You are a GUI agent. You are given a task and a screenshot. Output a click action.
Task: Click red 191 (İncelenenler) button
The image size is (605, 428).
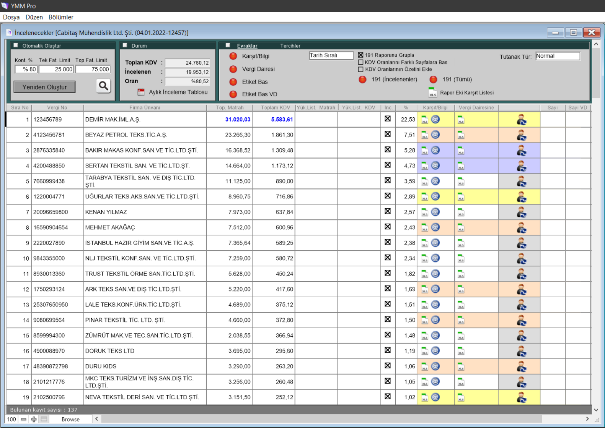pos(362,79)
